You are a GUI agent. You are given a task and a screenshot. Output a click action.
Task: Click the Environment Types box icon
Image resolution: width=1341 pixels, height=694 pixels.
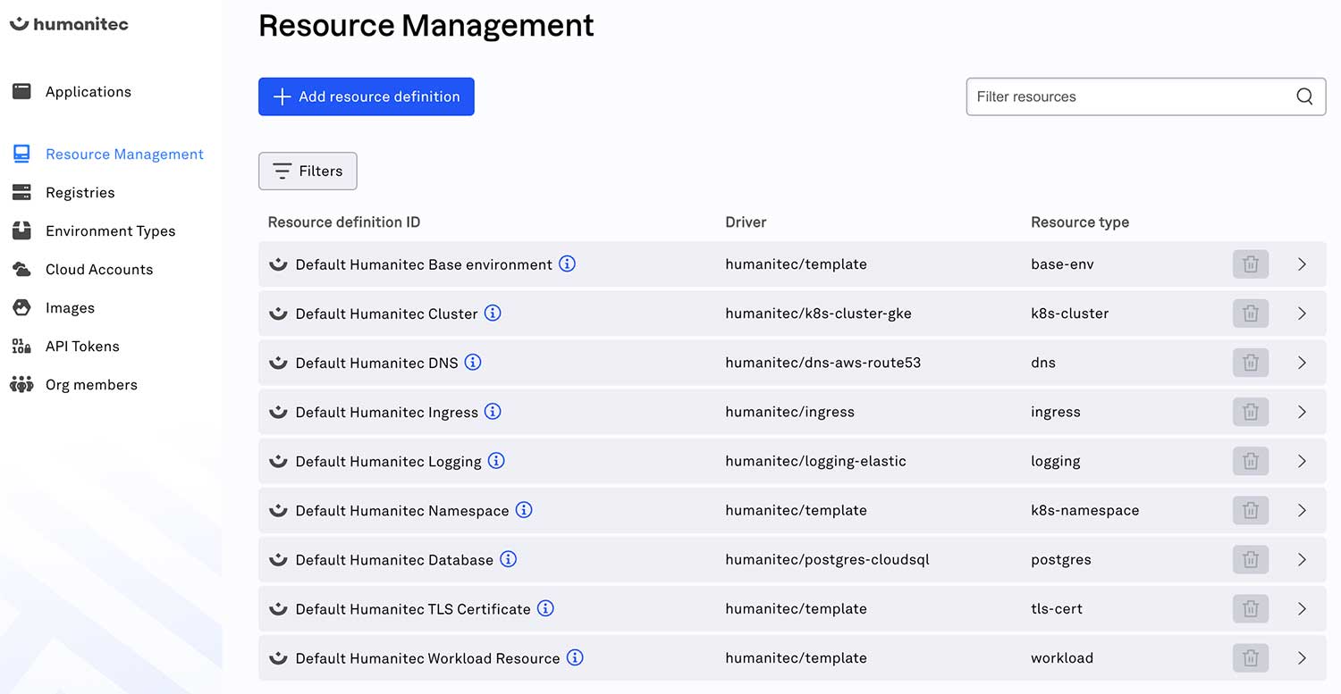tap(21, 230)
